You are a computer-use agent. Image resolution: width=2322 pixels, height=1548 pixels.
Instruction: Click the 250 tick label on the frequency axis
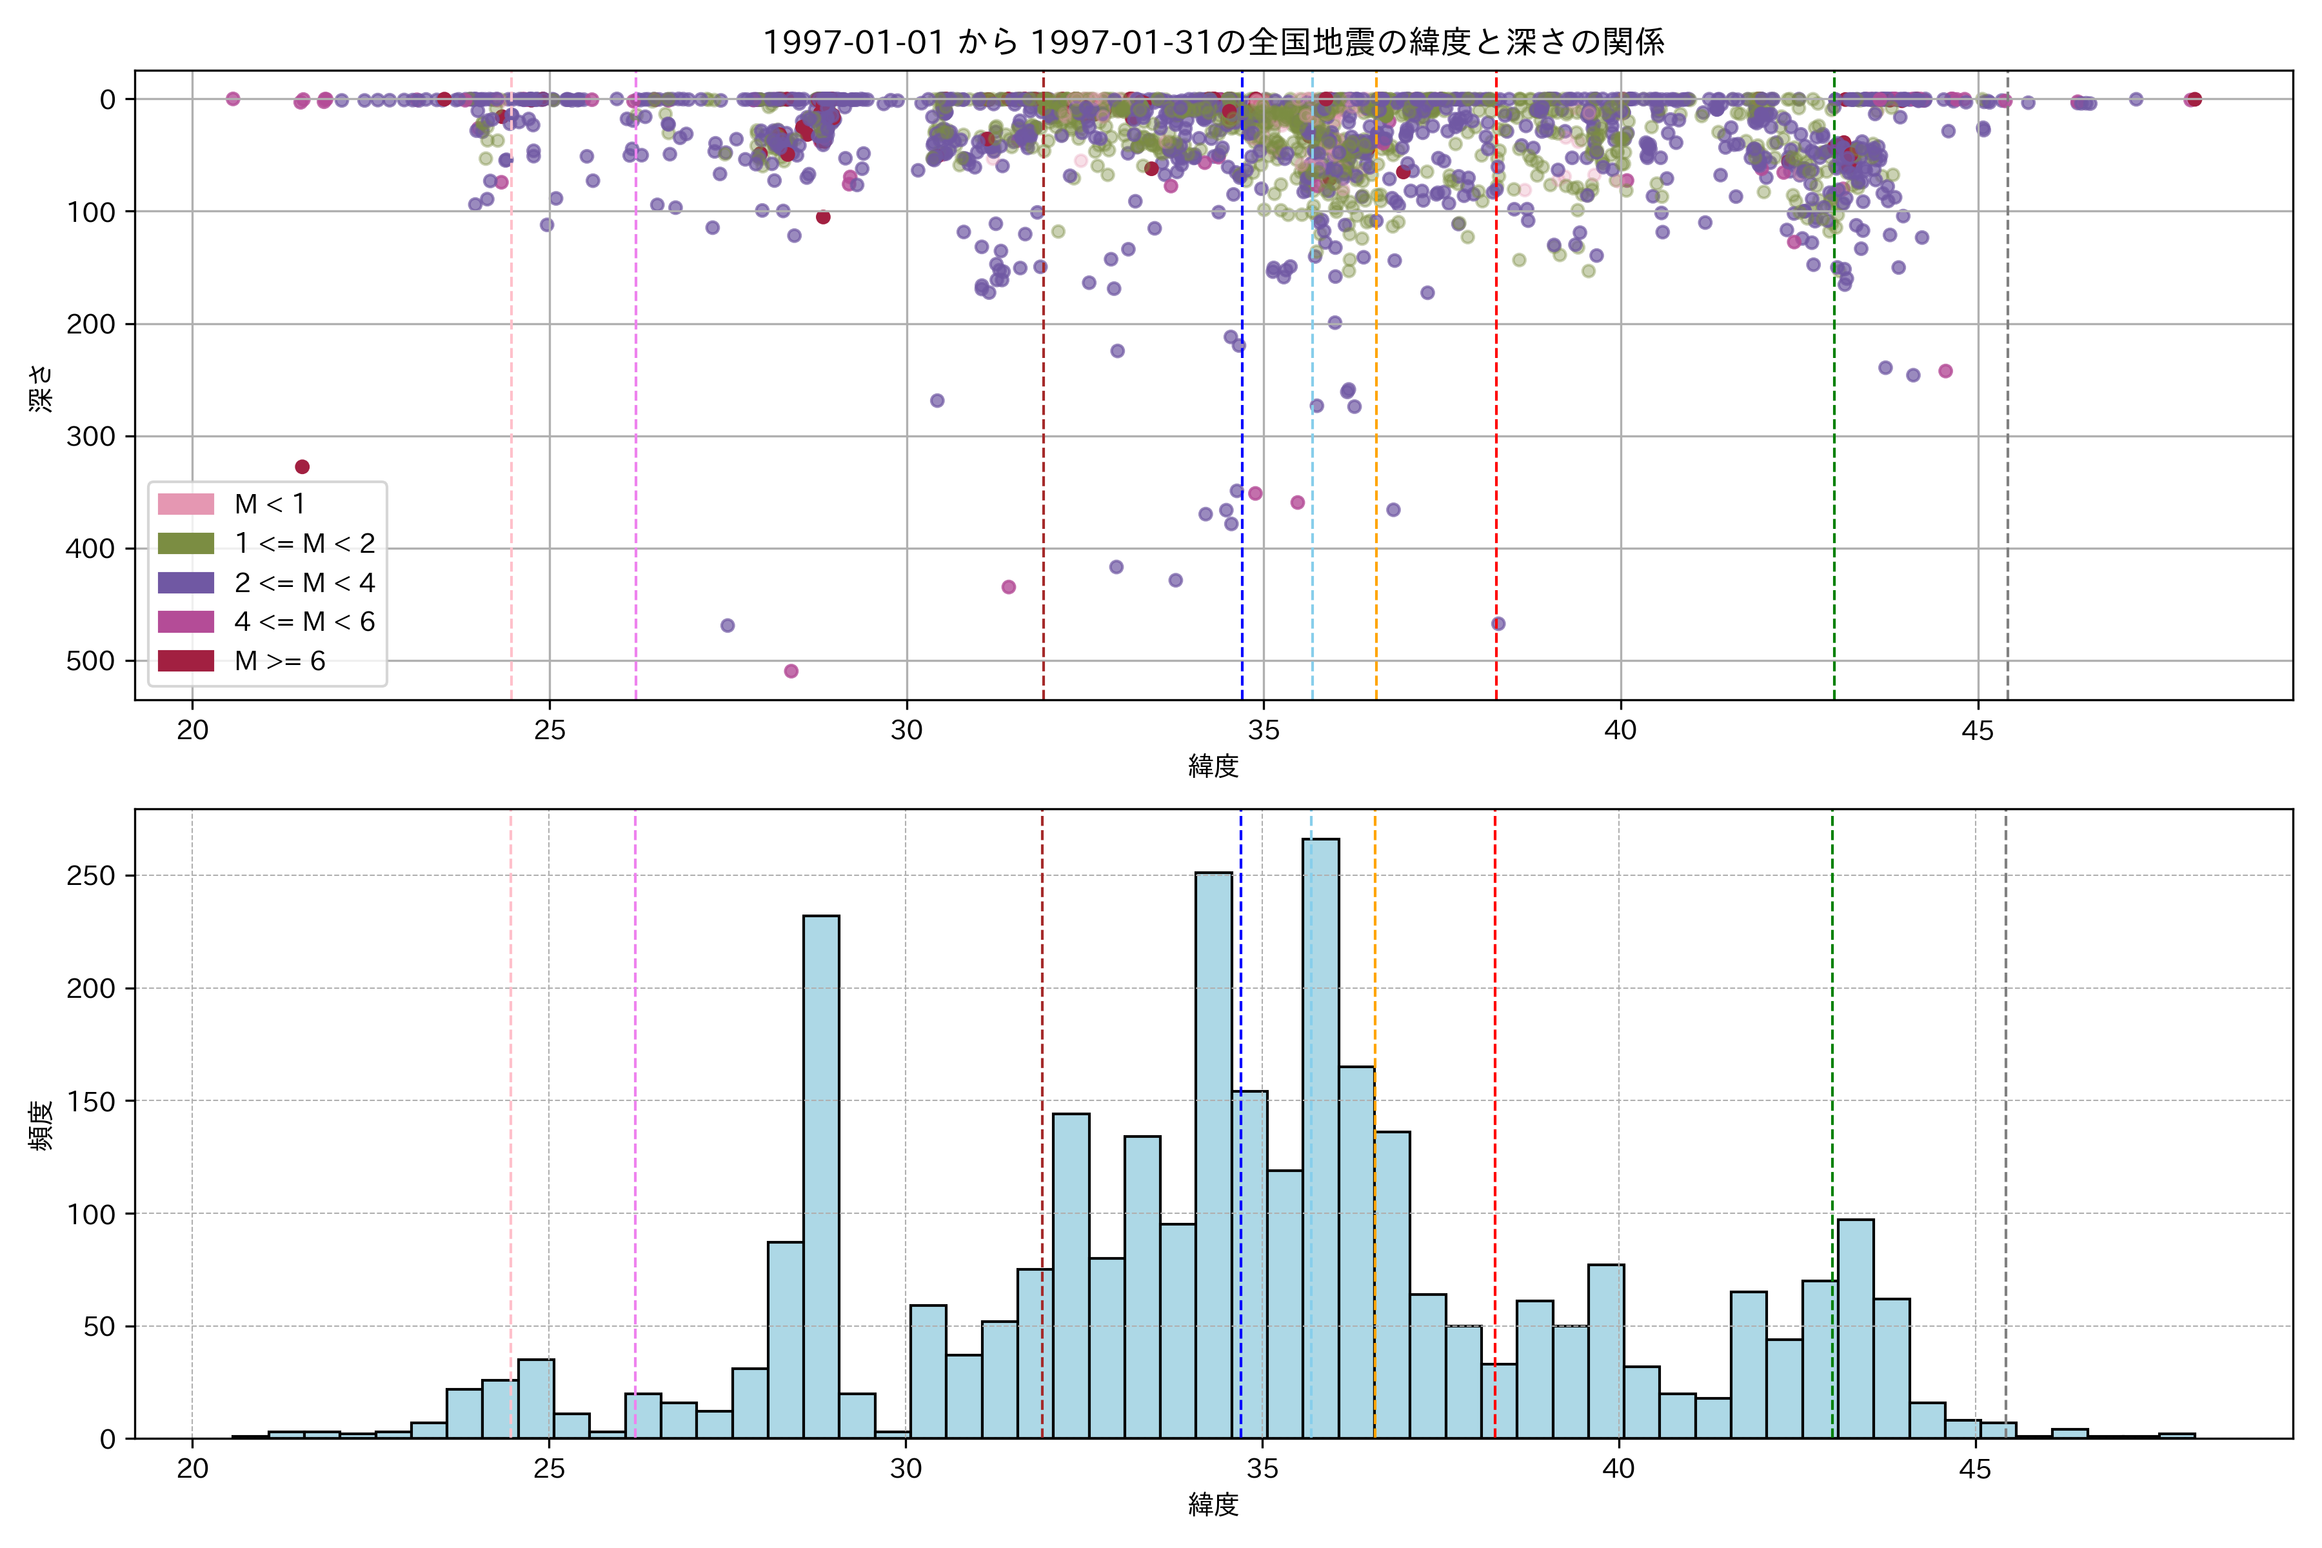pos(91,877)
